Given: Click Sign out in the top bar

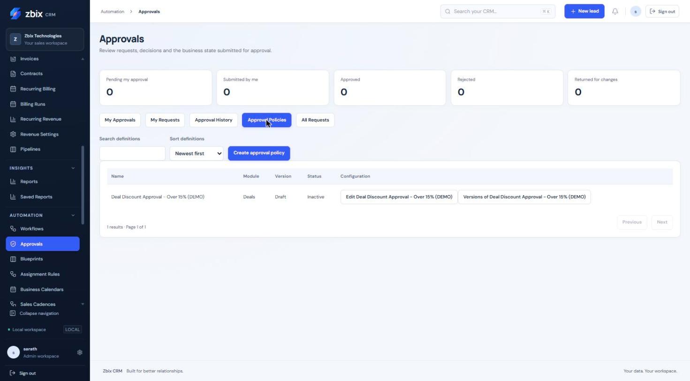Looking at the screenshot, I should (662, 11).
